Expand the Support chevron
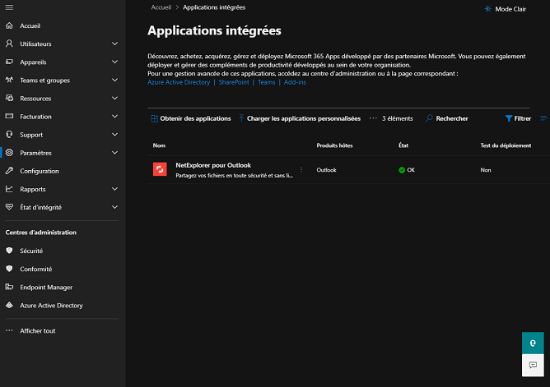The image size is (550, 387). (114, 135)
